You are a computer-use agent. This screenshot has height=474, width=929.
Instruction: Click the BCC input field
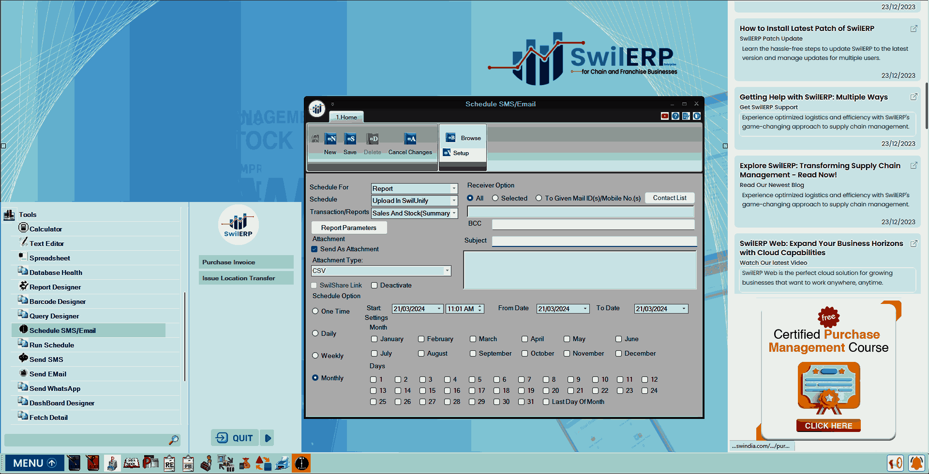pyautogui.click(x=593, y=224)
